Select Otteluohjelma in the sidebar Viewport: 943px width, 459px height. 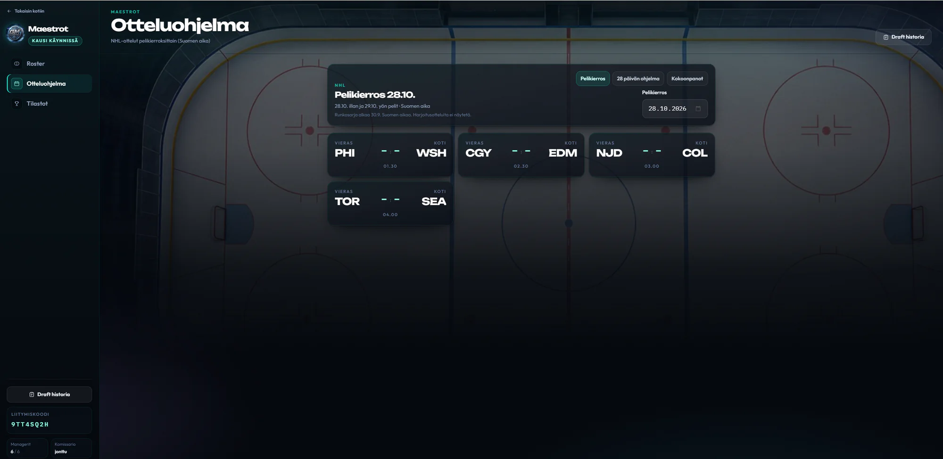(x=49, y=83)
